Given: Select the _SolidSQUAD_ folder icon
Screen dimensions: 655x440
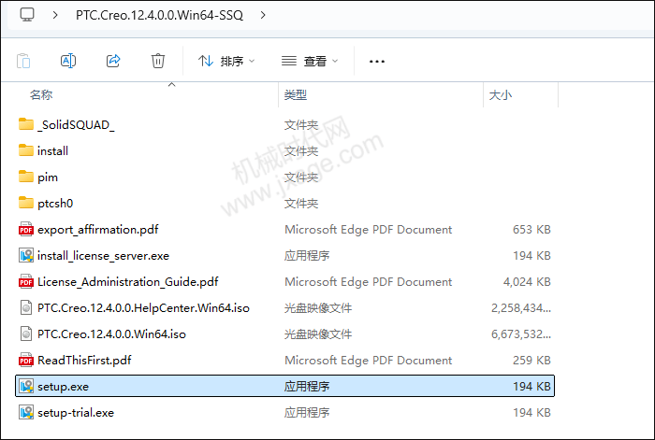Looking at the screenshot, I should coord(26,124).
